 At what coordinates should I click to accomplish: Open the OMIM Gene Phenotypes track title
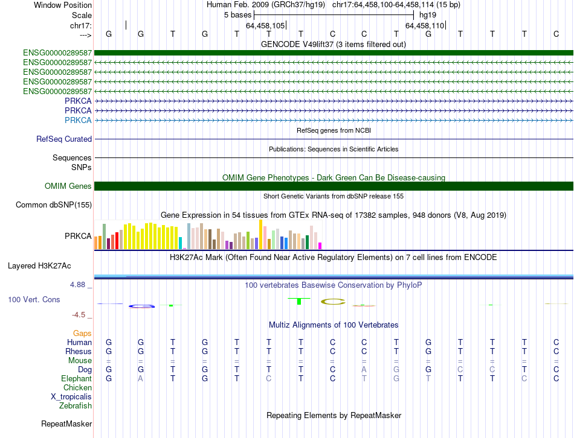[x=334, y=178]
